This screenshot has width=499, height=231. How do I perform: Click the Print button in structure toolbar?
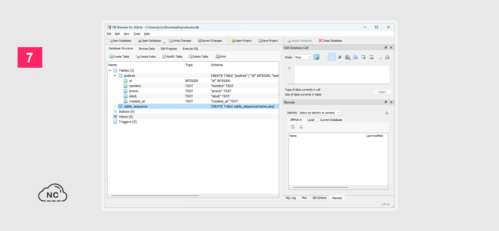[x=221, y=56]
